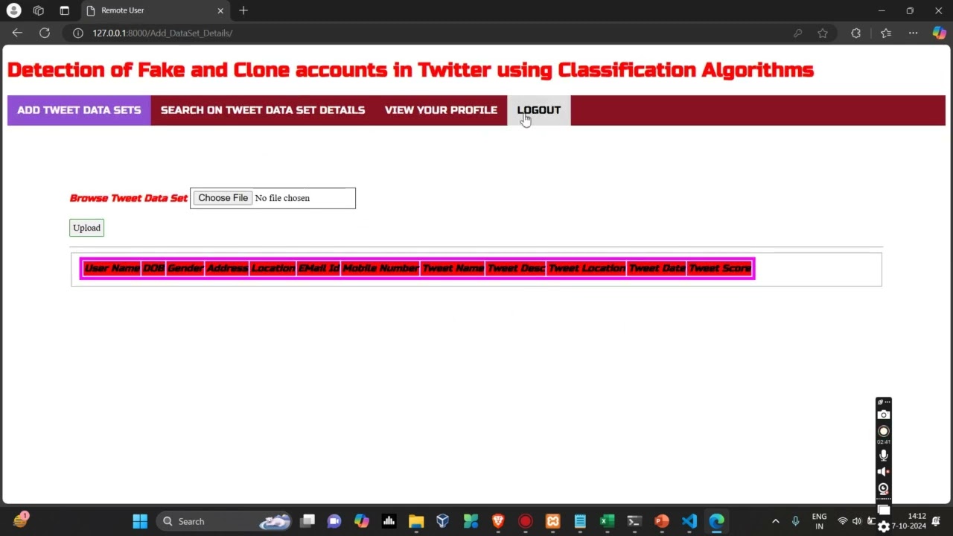
Task: Focus the address bar URL field
Action: (x=432, y=33)
